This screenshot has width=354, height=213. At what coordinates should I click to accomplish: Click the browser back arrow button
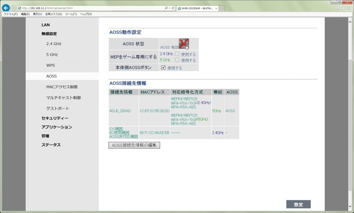click(6, 8)
